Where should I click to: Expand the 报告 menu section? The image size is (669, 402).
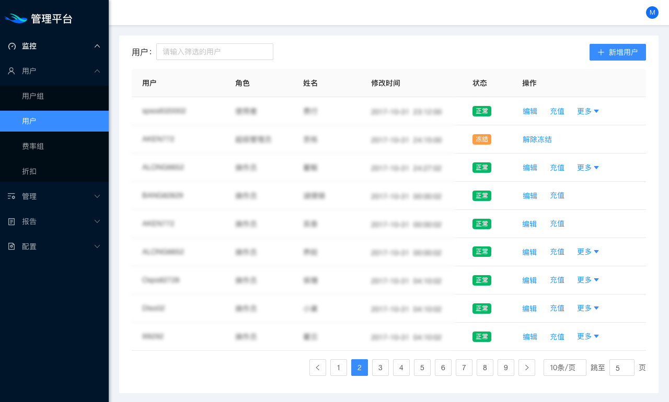click(97, 221)
